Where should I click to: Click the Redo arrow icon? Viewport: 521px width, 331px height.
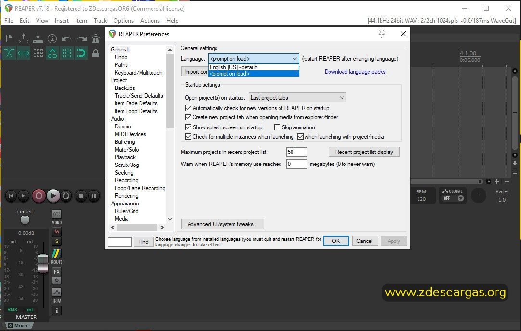click(x=81, y=38)
